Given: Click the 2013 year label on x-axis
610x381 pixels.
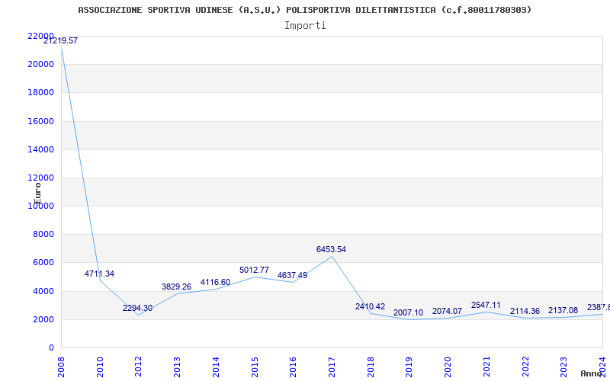Looking at the screenshot, I should pyautogui.click(x=177, y=367).
